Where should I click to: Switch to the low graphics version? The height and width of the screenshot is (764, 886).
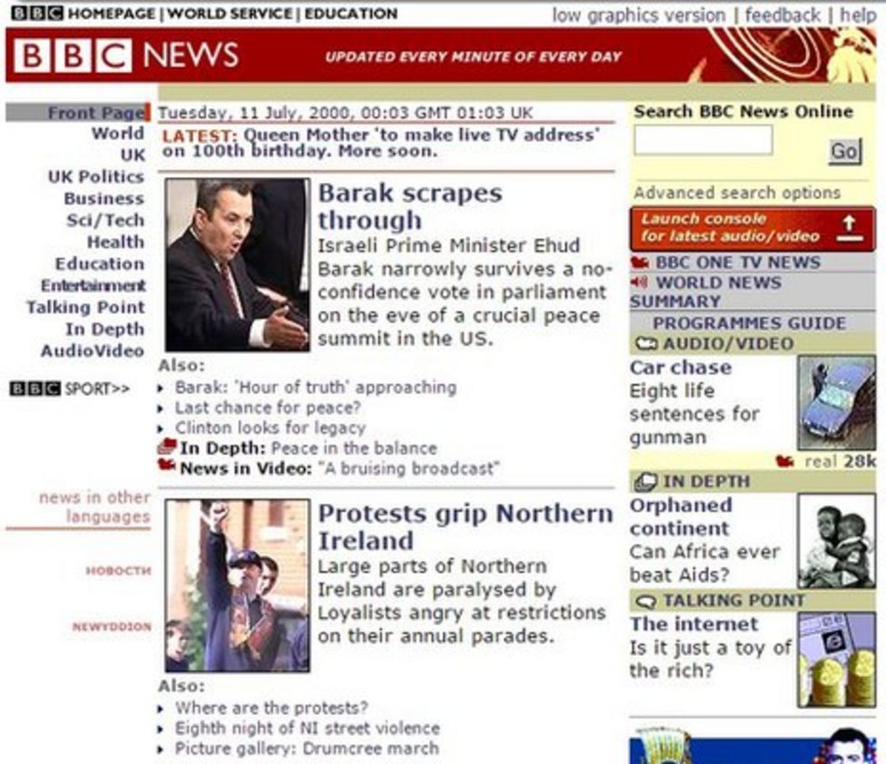636,15
